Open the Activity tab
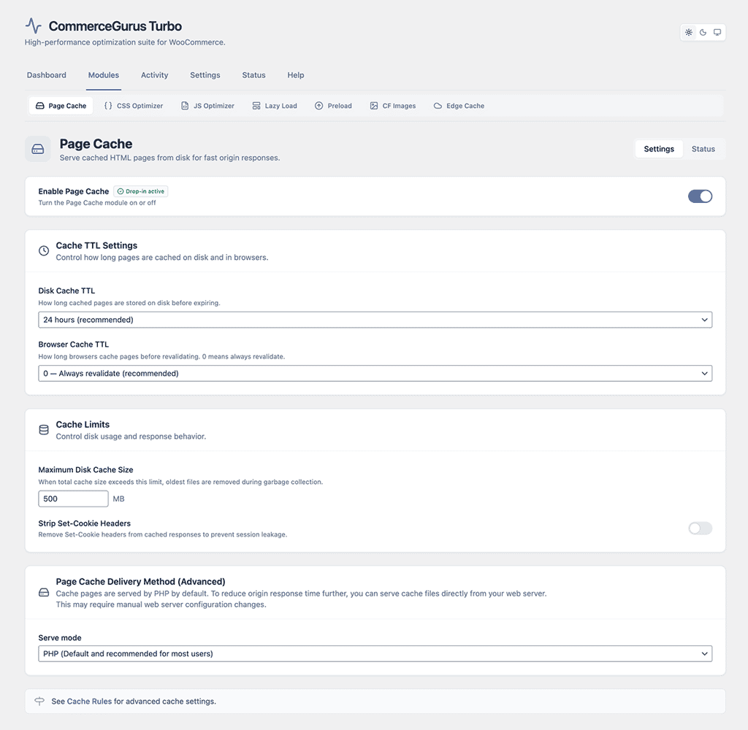Image resolution: width=748 pixels, height=730 pixels. click(155, 75)
